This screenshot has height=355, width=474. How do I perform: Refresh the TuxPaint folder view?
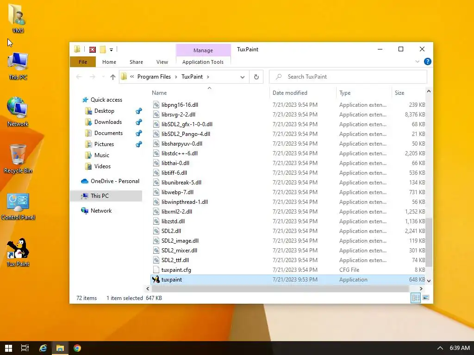[256, 77]
